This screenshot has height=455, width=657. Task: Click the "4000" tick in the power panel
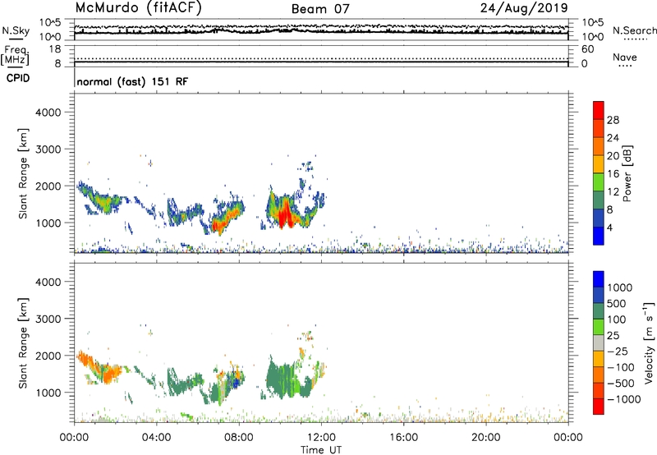tap(48, 113)
